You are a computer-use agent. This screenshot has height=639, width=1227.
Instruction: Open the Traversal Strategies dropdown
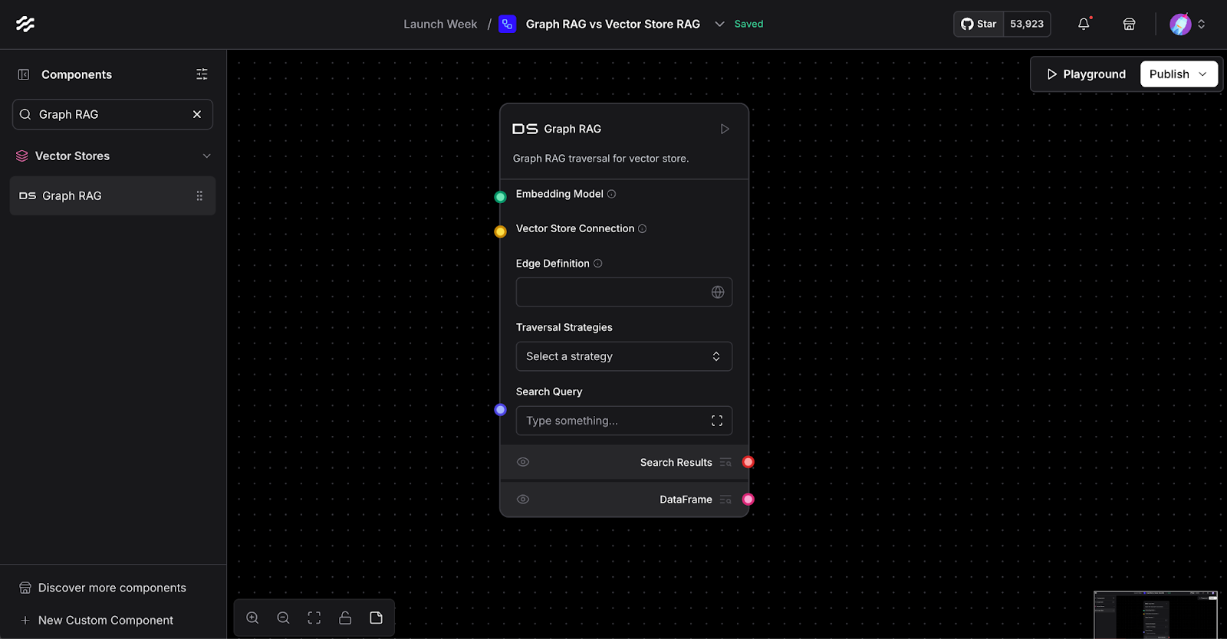(623, 356)
